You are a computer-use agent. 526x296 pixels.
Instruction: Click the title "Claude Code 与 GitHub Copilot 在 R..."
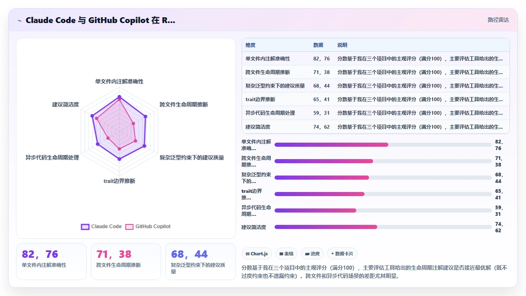coord(100,20)
